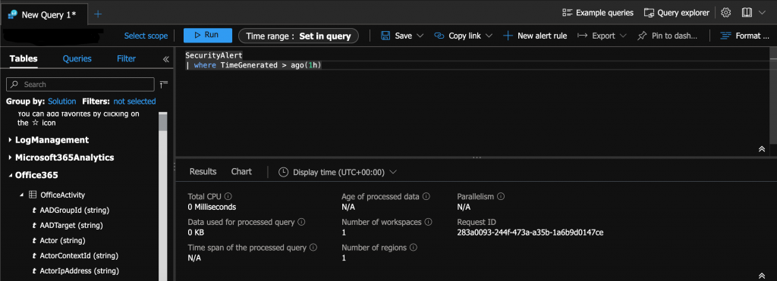
Task: Switch to the Tables tab
Action: pyautogui.click(x=24, y=58)
